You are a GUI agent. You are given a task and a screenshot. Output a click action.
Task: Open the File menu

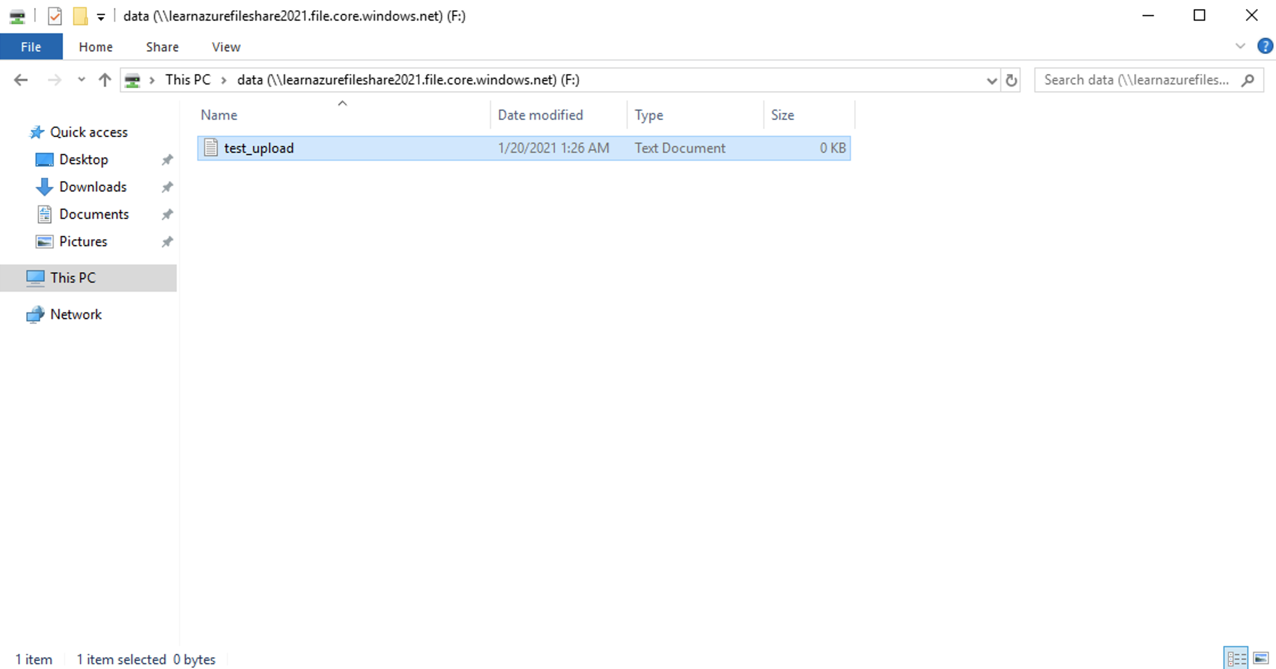pyautogui.click(x=31, y=47)
